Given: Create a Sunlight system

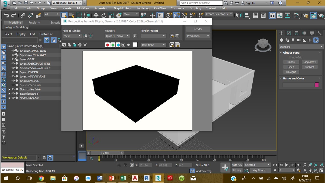Looking at the screenshot, I should [x=309, y=67].
